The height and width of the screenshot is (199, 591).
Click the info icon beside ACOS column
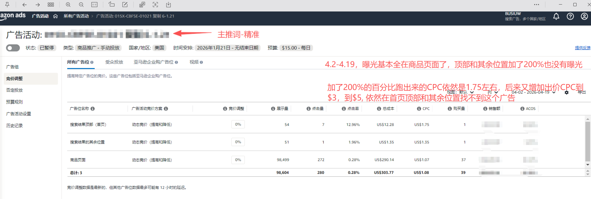click(522, 109)
